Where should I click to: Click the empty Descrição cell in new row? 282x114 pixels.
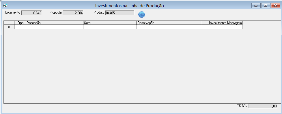(x=55, y=27)
